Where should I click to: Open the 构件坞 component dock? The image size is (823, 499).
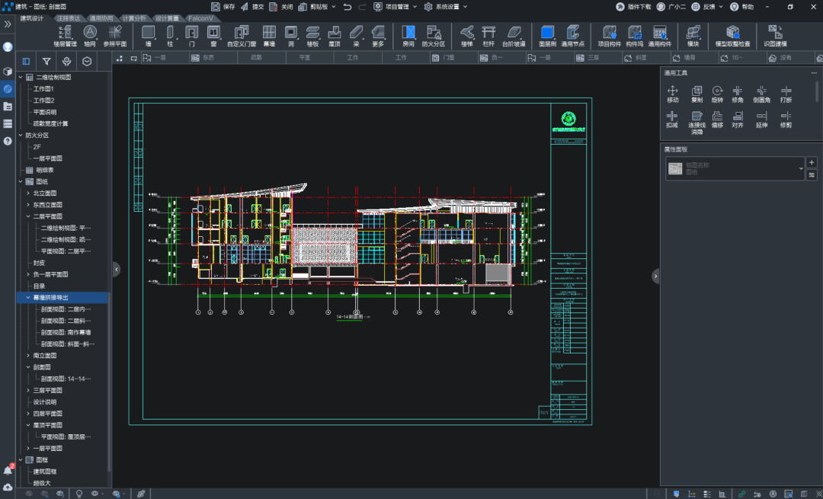click(x=635, y=36)
